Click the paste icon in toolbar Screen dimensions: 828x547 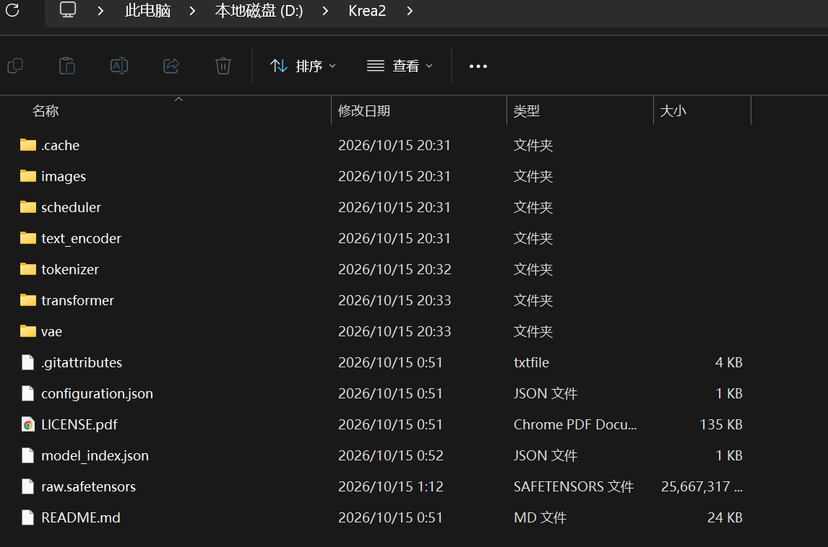click(x=67, y=66)
